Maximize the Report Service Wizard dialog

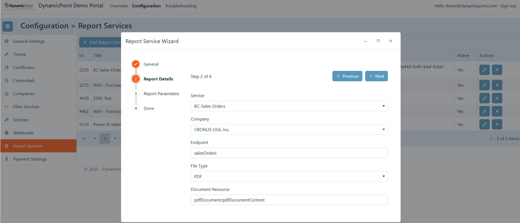coord(378,41)
